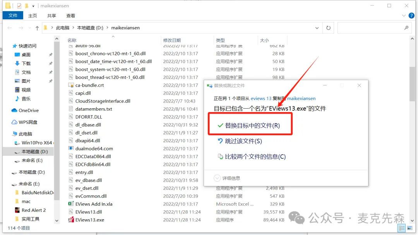Click the Back navigation arrow
Image resolution: width=418 pixels, height=235 pixels.
pos(10,28)
